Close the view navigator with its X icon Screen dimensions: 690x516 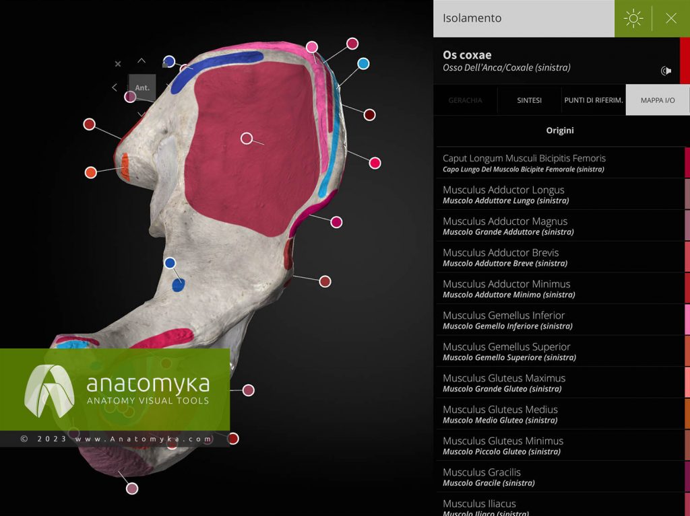(x=117, y=63)
